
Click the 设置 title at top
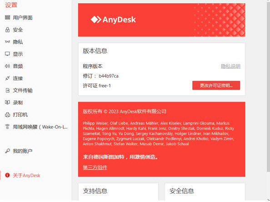(11, 5)
